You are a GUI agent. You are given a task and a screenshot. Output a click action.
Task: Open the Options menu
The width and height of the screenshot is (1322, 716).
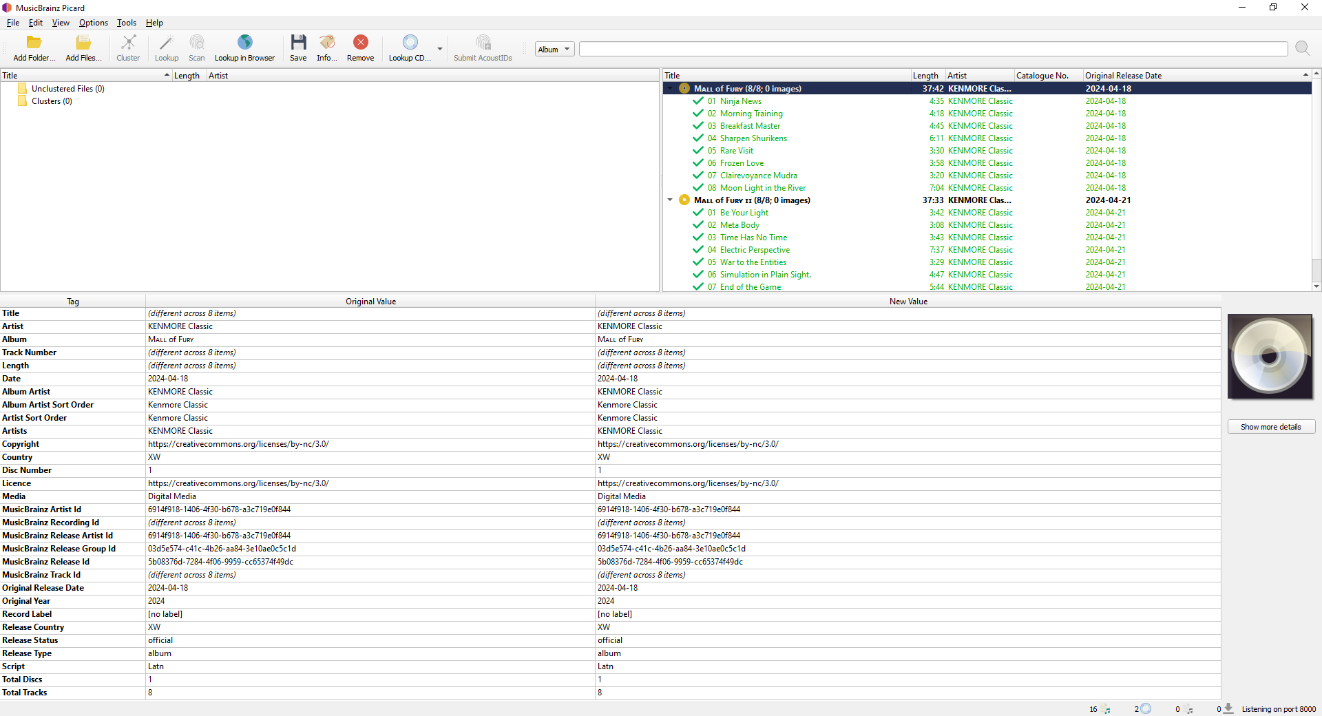click(x=93, y=23)
